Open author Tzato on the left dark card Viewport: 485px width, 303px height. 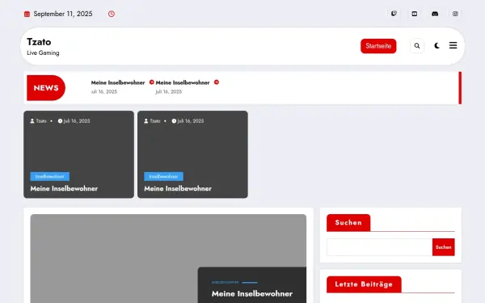click(38, 121)
